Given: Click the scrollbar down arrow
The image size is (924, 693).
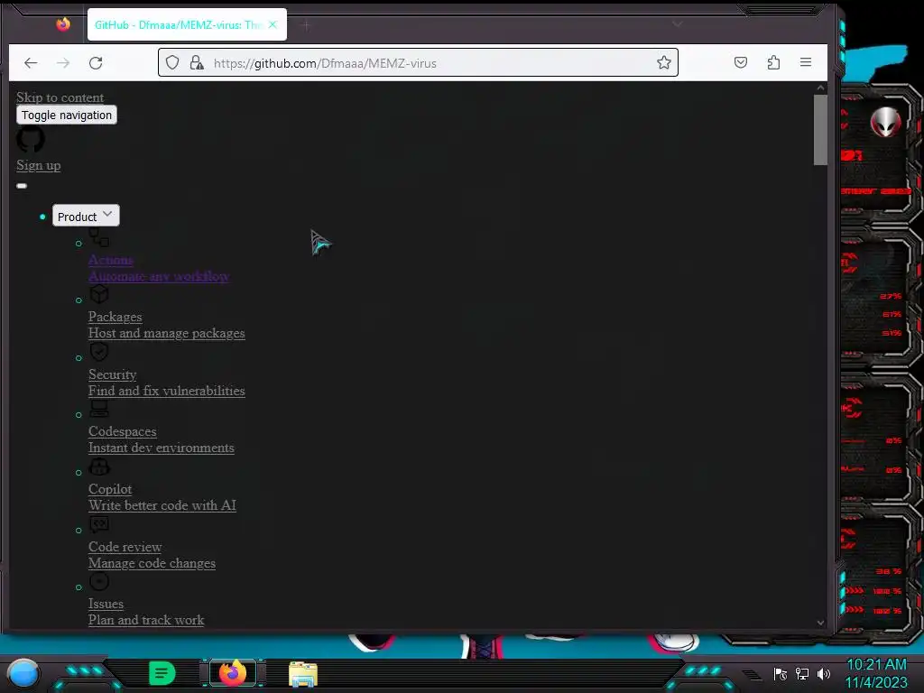Looking at the screenshot, I should [820, 623].
